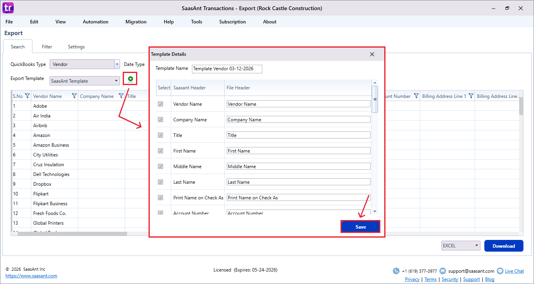Toggle the Company Name row checkbox

[160, 120]
